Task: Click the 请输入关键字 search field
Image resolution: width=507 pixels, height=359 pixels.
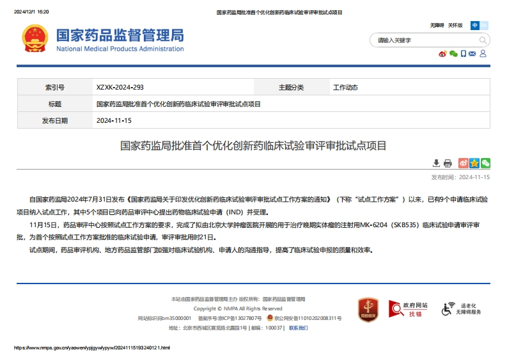Action: (x=422, y=40)
